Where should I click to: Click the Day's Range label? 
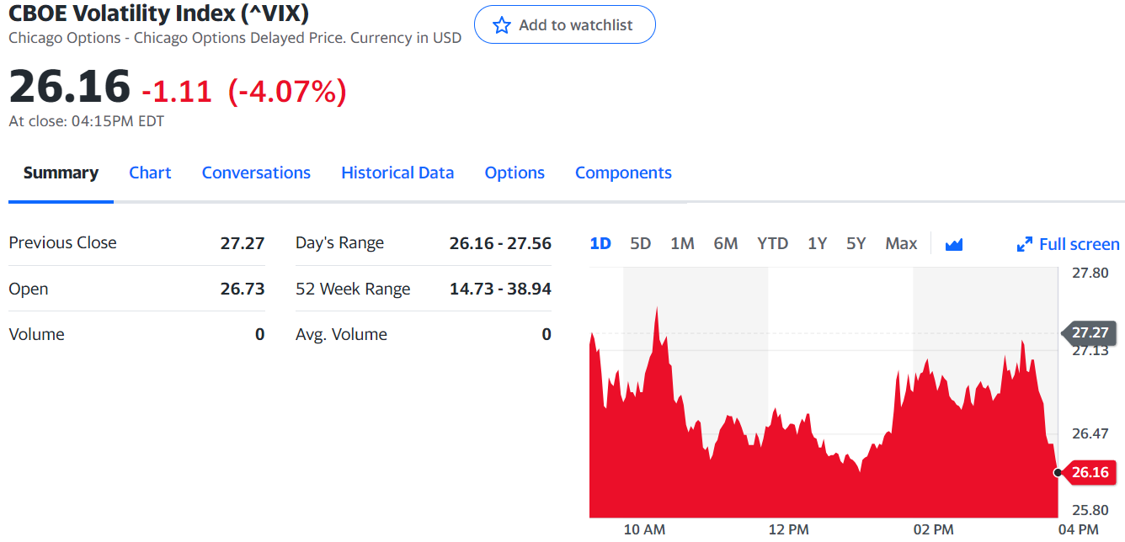339,243
